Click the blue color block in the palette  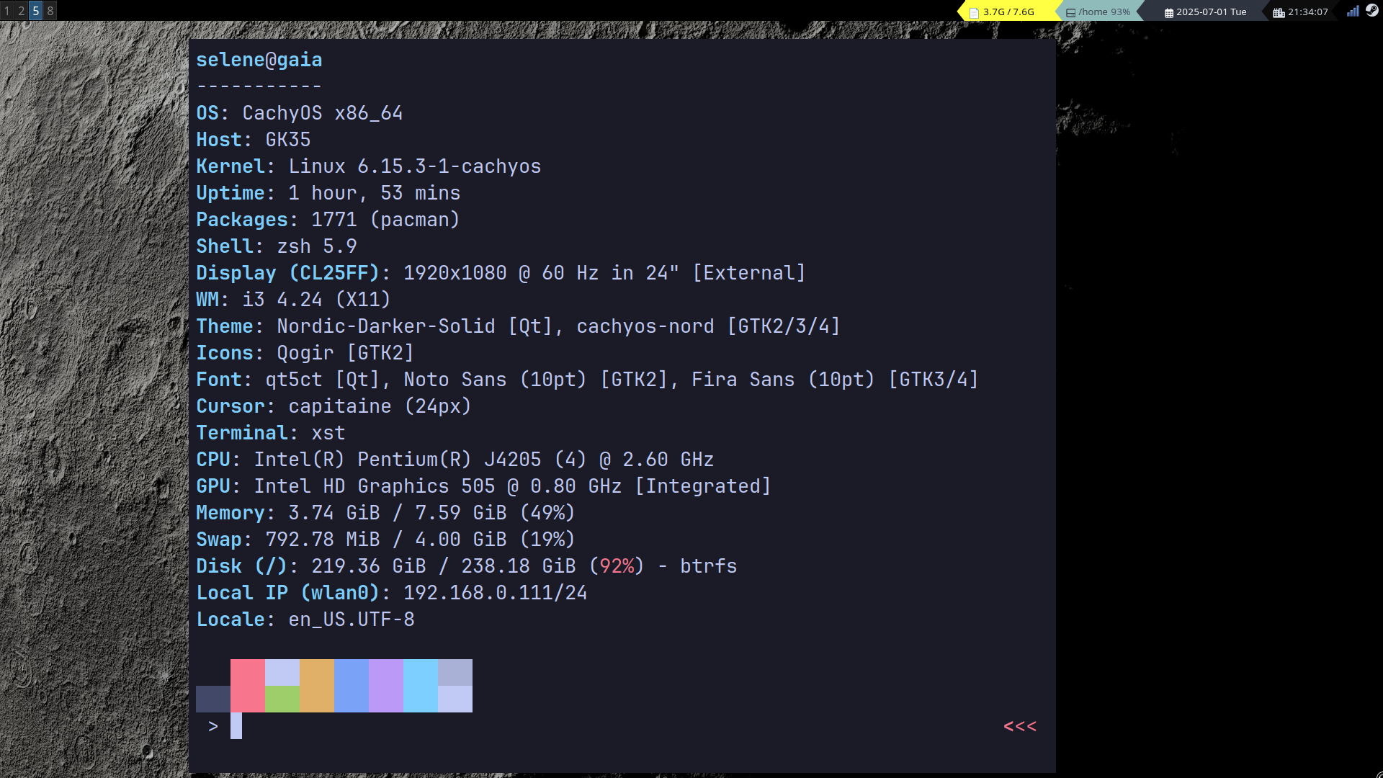click(x=352, y=686)
